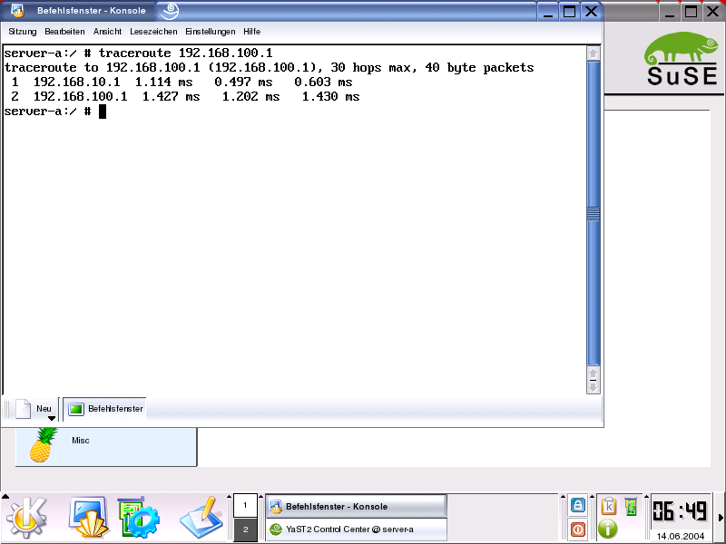Activate YaST2 Control Center taskbar entry
Viewport: 726px width, 544px height.
[x=356, y=529]
